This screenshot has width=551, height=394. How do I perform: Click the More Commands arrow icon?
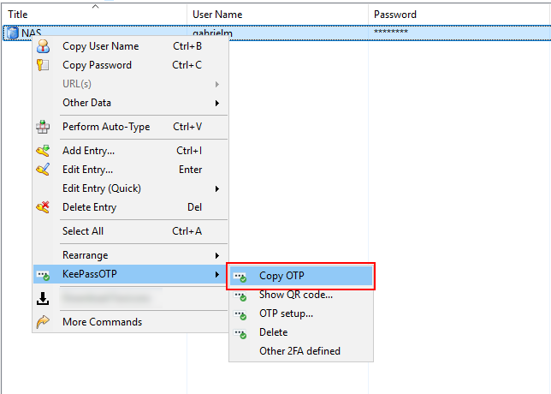43,322
